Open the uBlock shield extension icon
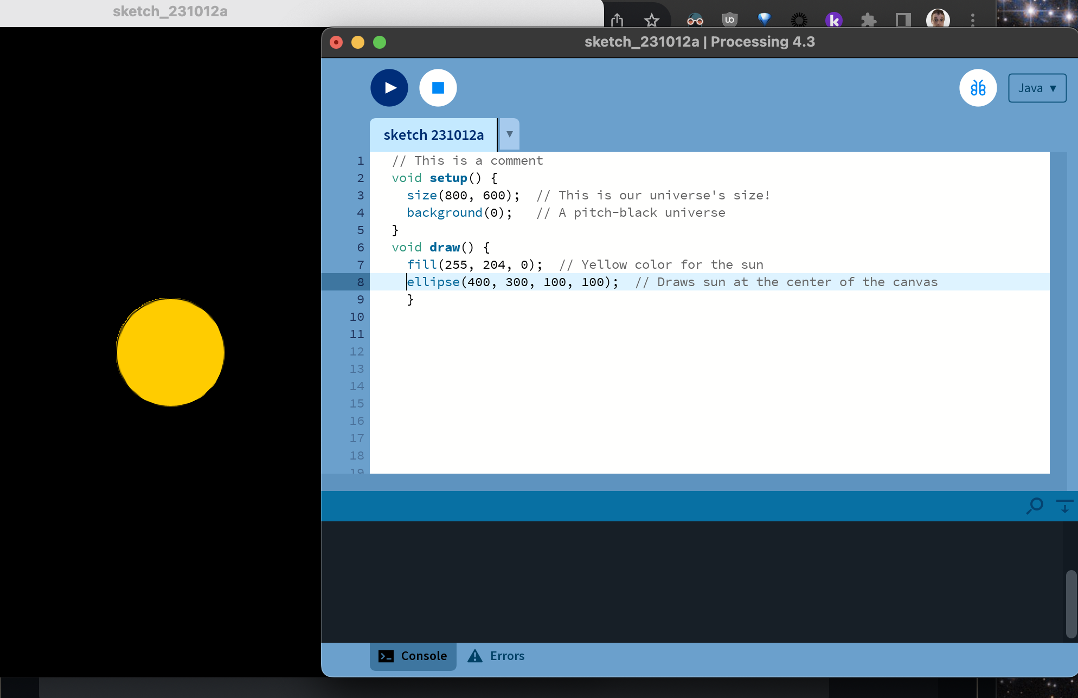This screenshot has height=698, width=1078. pyautogui.click(x=730, y=20)
